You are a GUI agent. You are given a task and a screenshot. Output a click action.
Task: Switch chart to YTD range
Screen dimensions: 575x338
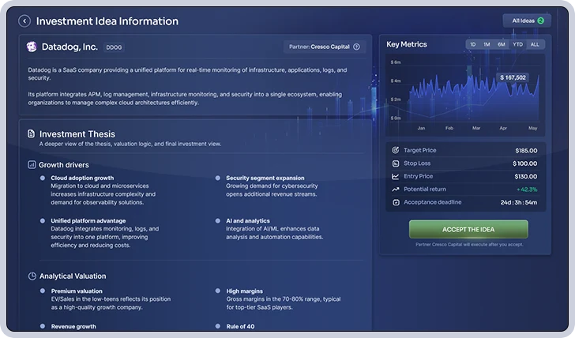(518, 44)
